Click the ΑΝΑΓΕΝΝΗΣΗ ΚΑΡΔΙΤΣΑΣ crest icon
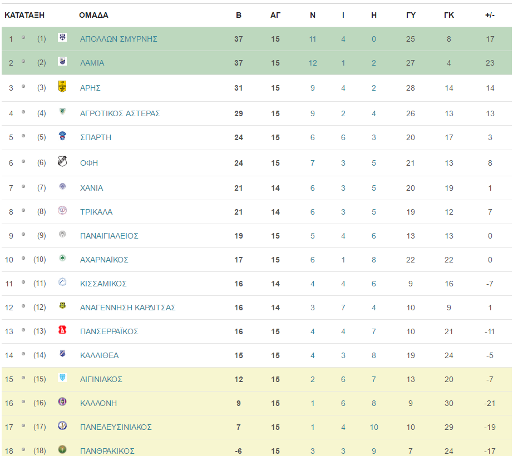The image size is (513, 456). coord(62,306)
